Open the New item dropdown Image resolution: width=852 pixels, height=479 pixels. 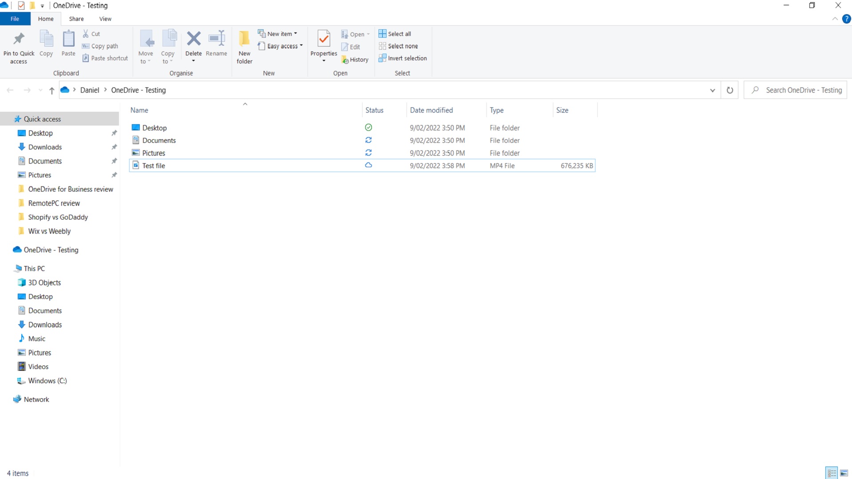pos(278,34)
